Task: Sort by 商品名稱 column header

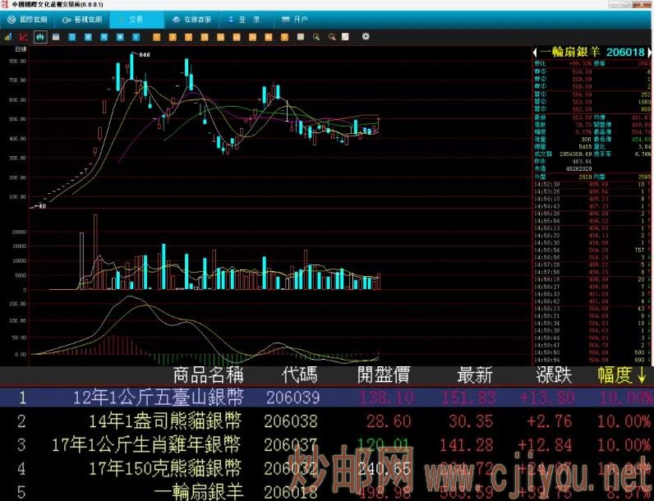Action: 208,375
